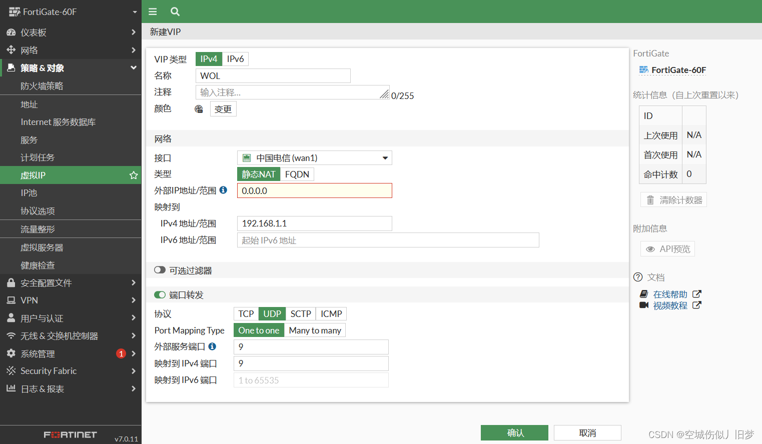Click the video tutorial camera icon
The image size is (762, 444).
644,305
